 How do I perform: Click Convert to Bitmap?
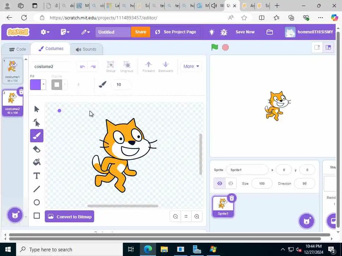pyautogui.click(x=69, y=217)
